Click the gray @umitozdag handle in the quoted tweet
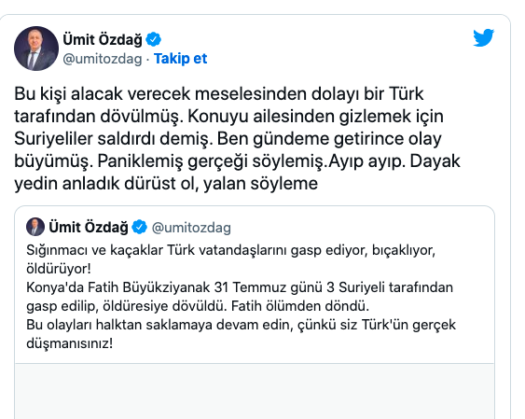The width and height of the screenshot is (525, 419). tap(191, 228)
